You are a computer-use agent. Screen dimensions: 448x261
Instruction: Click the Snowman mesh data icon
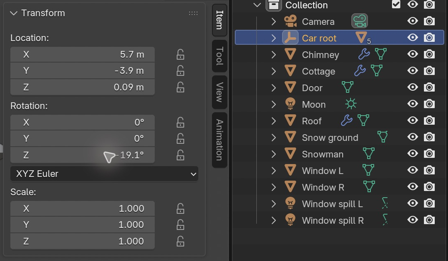tap(369, 153)
